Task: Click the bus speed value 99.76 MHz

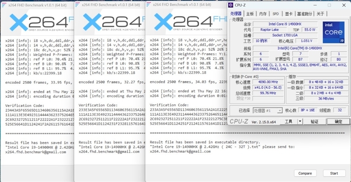Action: (268, 93)
